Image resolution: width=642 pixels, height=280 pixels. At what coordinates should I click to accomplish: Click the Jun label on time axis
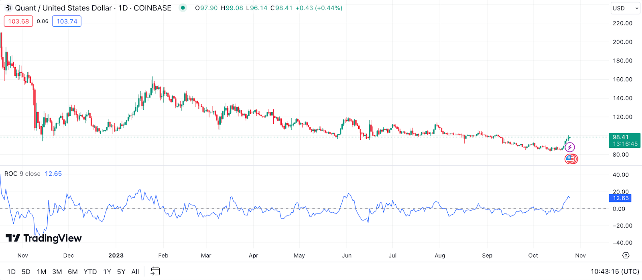(x=347, y=255)
